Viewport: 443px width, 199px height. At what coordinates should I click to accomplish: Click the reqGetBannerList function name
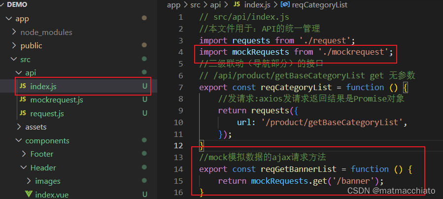coord(299,169)
